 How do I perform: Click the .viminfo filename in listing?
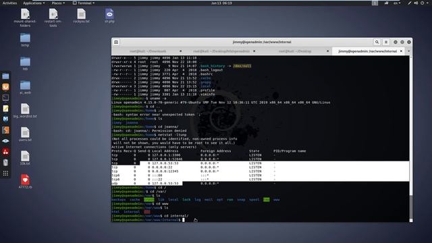(207, 94)
